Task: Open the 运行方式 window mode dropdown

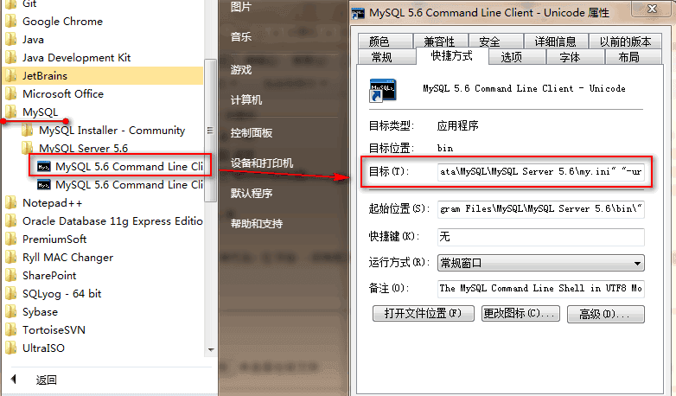Action: 540,263
